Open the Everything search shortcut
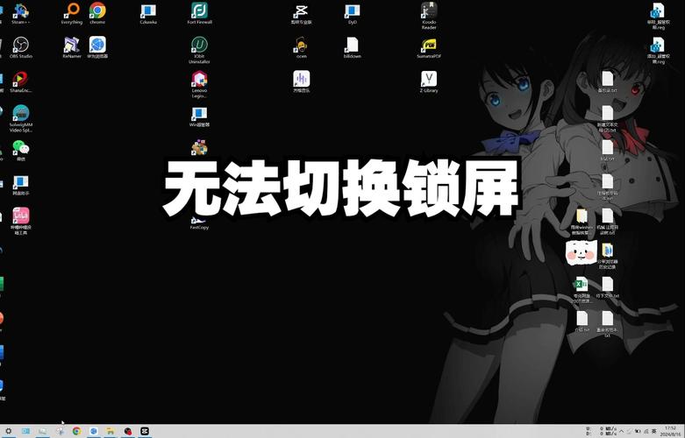685x438 pixels. (72, 14)
